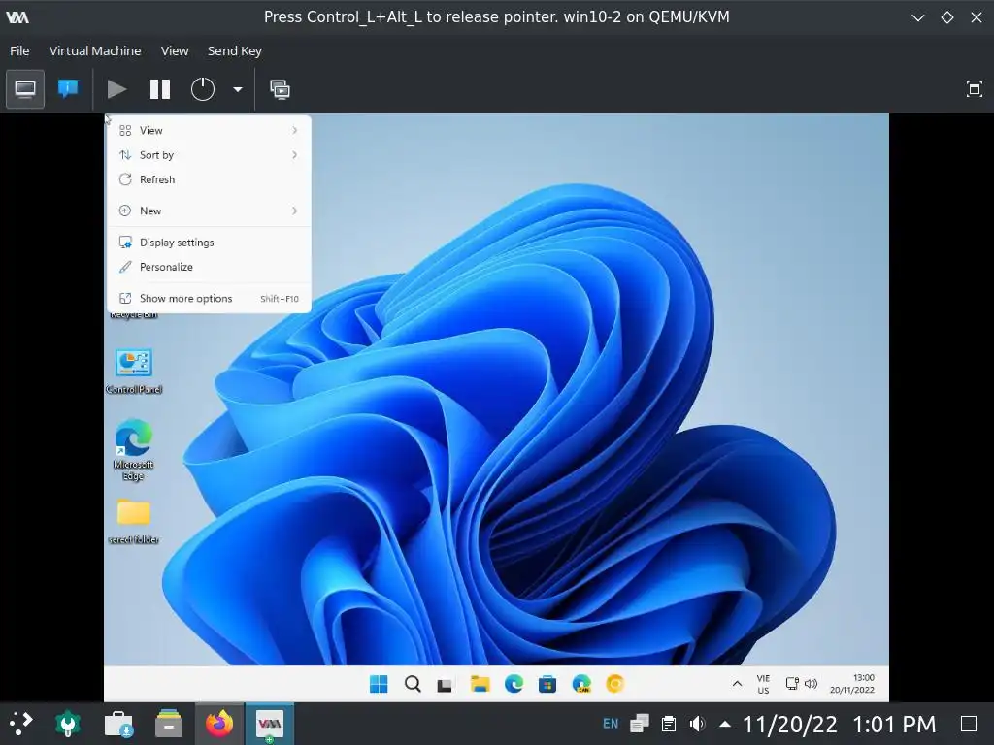Expand the Sort by submenu
Screen dimensions: 994x745
tap(209, 155)
